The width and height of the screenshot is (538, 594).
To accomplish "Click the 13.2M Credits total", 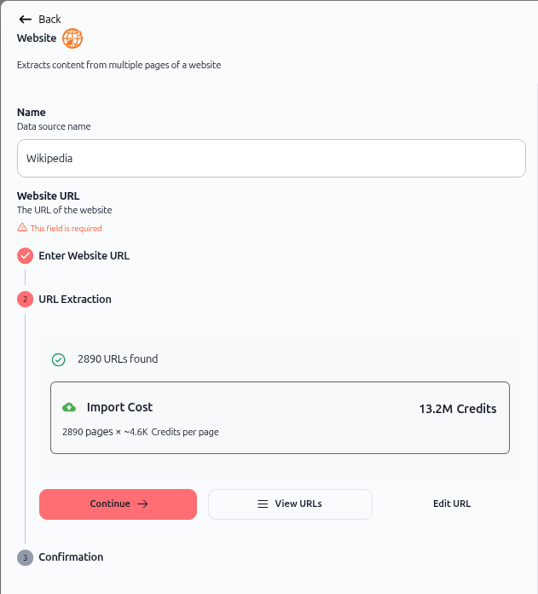I will pos(458,409).
